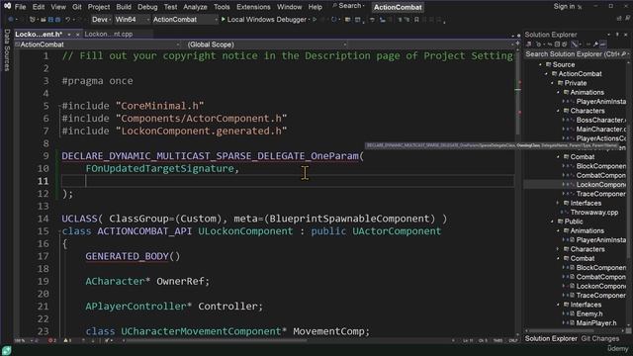Viewport: 633px width, 356px height.
Task: Switch to Solution Explorer bottom tab
Action: pos(551,338)
